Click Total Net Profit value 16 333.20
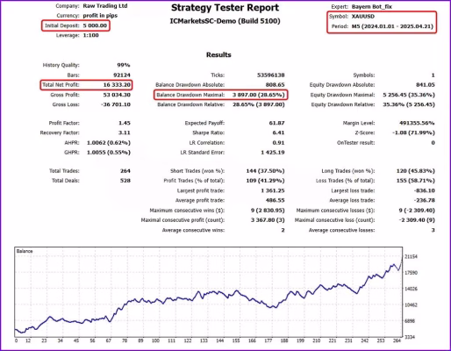The image size is (451, 351). [x=117, y=85]
